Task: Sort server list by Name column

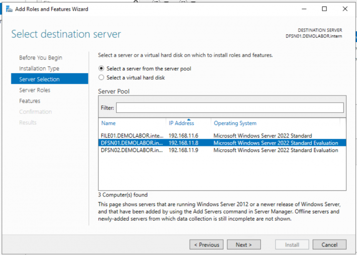Action: [108, 123]
